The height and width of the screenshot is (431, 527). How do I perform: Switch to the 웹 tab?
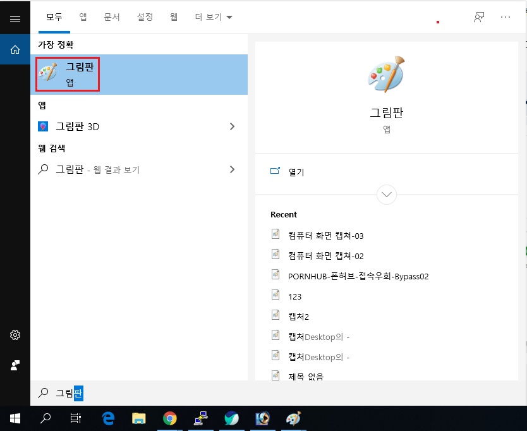[173, 17]
